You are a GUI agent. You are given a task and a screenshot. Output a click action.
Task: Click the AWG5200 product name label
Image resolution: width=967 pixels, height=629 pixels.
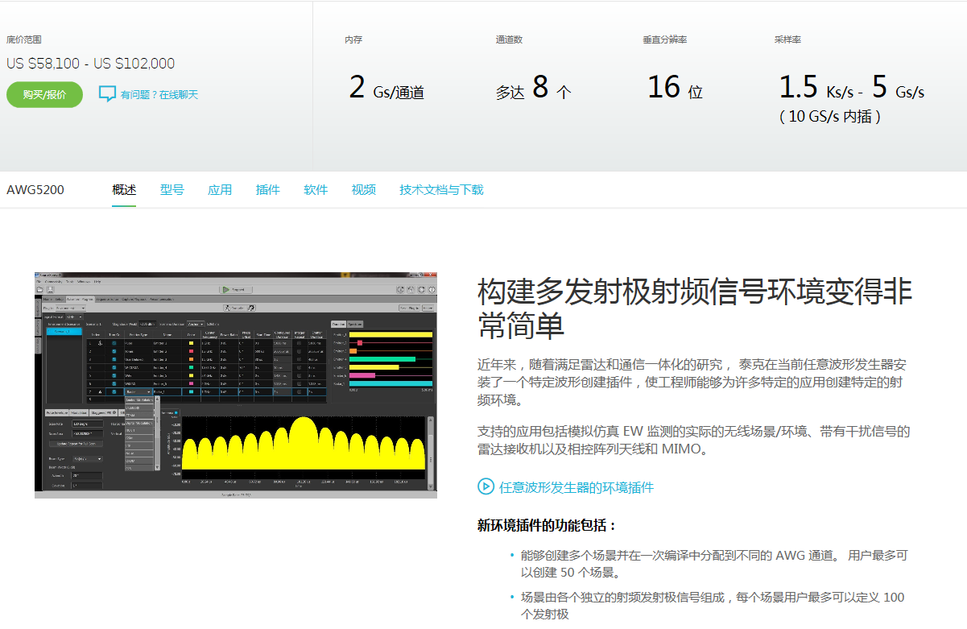point(35,190)
